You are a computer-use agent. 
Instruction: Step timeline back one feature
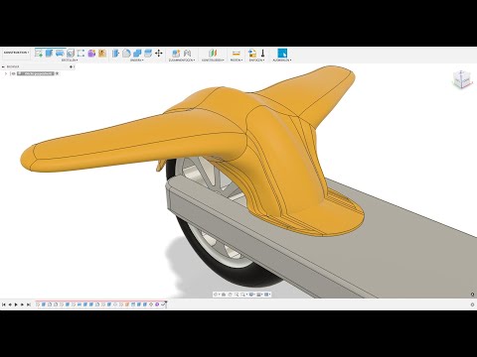point(10,304)
